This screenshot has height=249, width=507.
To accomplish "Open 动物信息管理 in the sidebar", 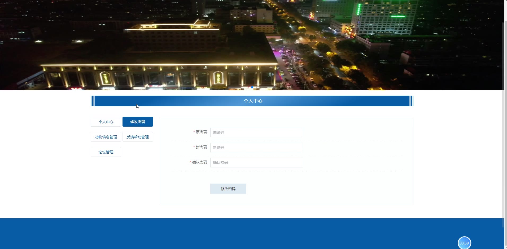I will [106, 137].
